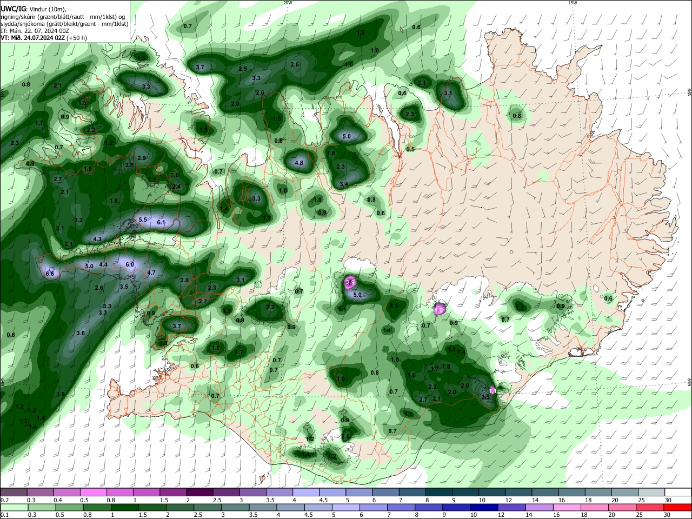Select the darkest purple snow swatch at 2
This screenshot has width=692, height=519.
pos(199,493)
